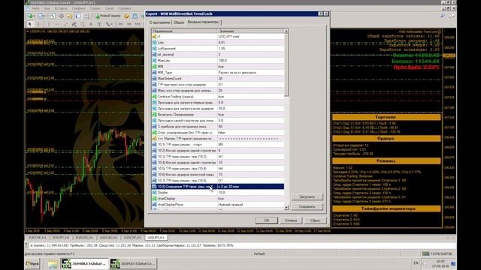
Task: Click the Значение column header
Action: point(250,31)
